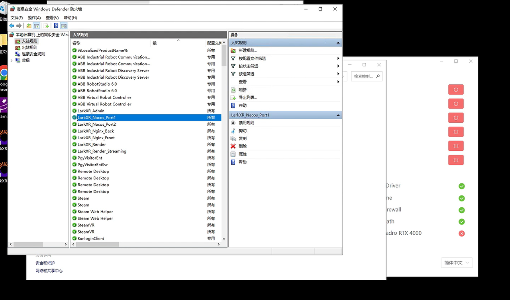Click the Forward arrow in firewall toolbar
This screenshot has height=300, width=510.
click(x=19, y=26)
